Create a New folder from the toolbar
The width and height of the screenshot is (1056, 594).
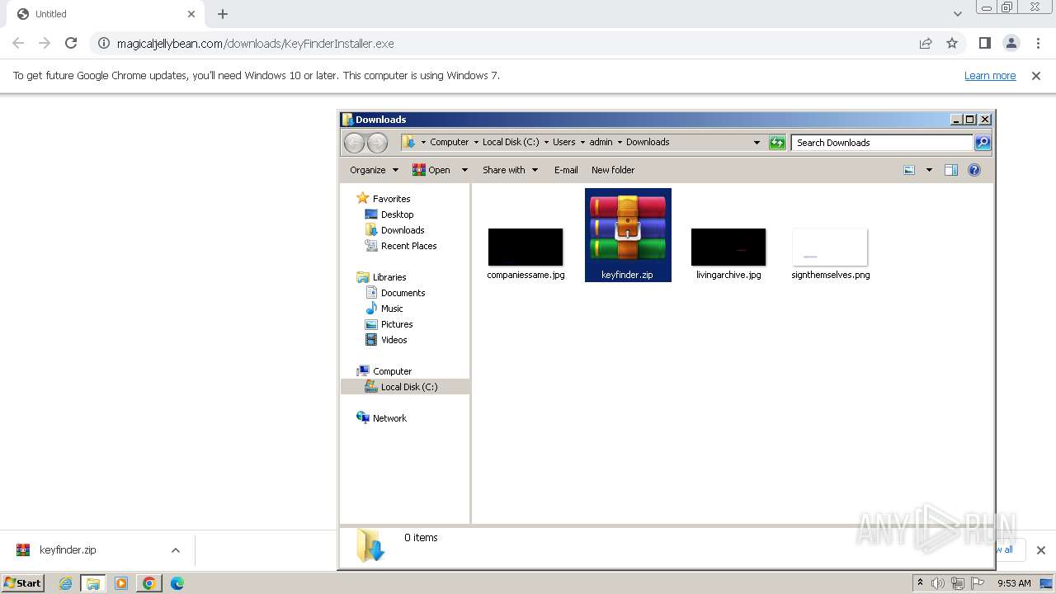click(613, 170)
